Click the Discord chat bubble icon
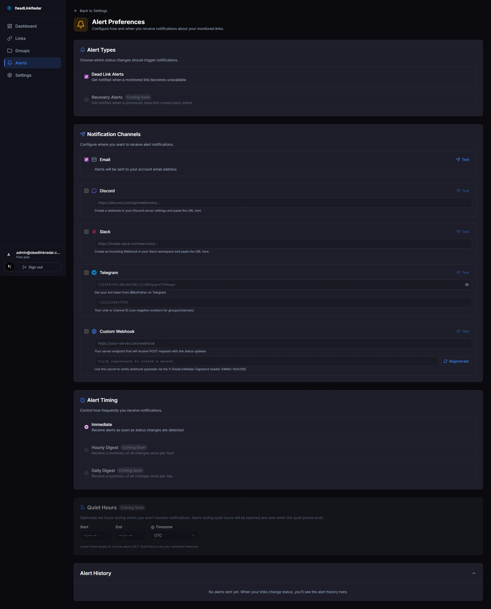Image resolution: width=491 pixels, height=609 pixels. pyautogui.click(x=94, y=191)
